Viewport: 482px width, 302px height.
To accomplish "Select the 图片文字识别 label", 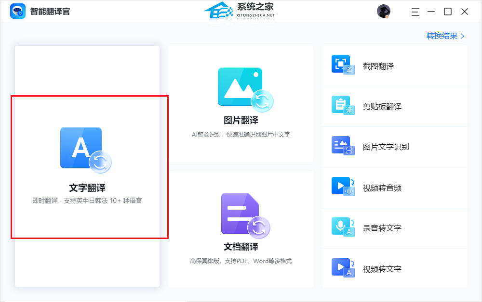I will (386, 147).
